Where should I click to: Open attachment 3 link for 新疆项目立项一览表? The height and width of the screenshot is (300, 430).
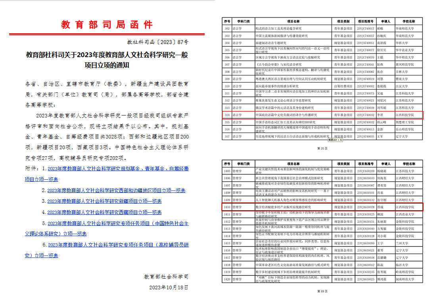104,201
